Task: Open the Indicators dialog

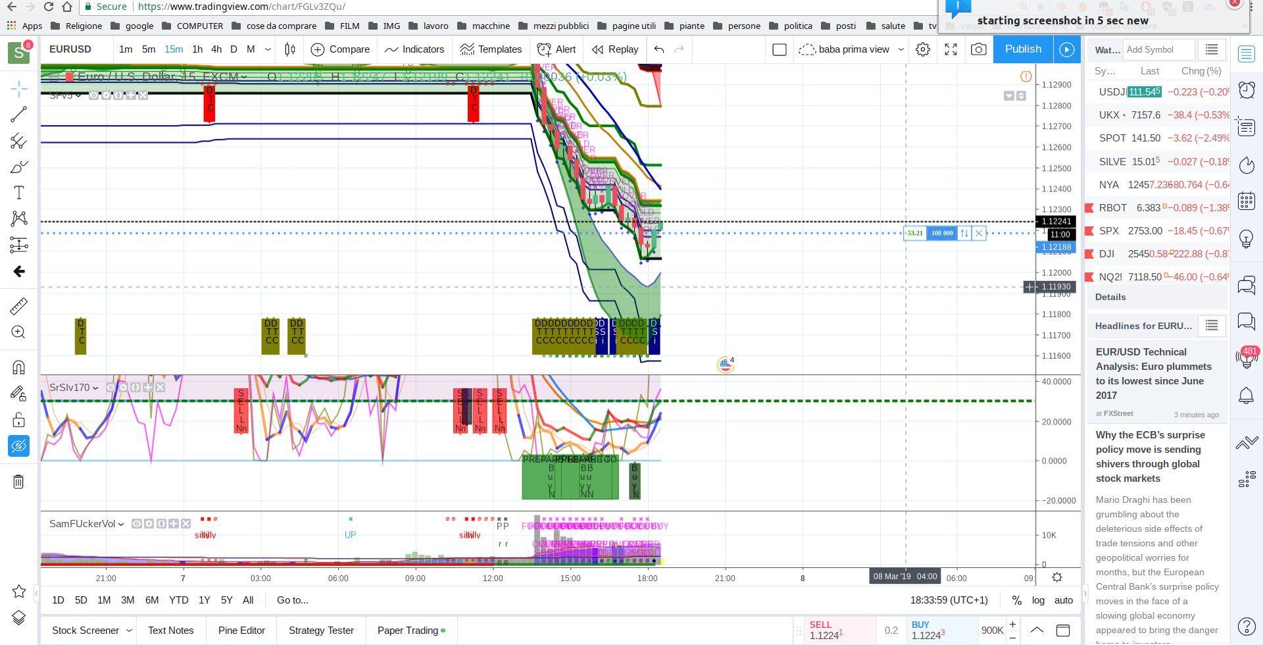Action: click(414, 49)
